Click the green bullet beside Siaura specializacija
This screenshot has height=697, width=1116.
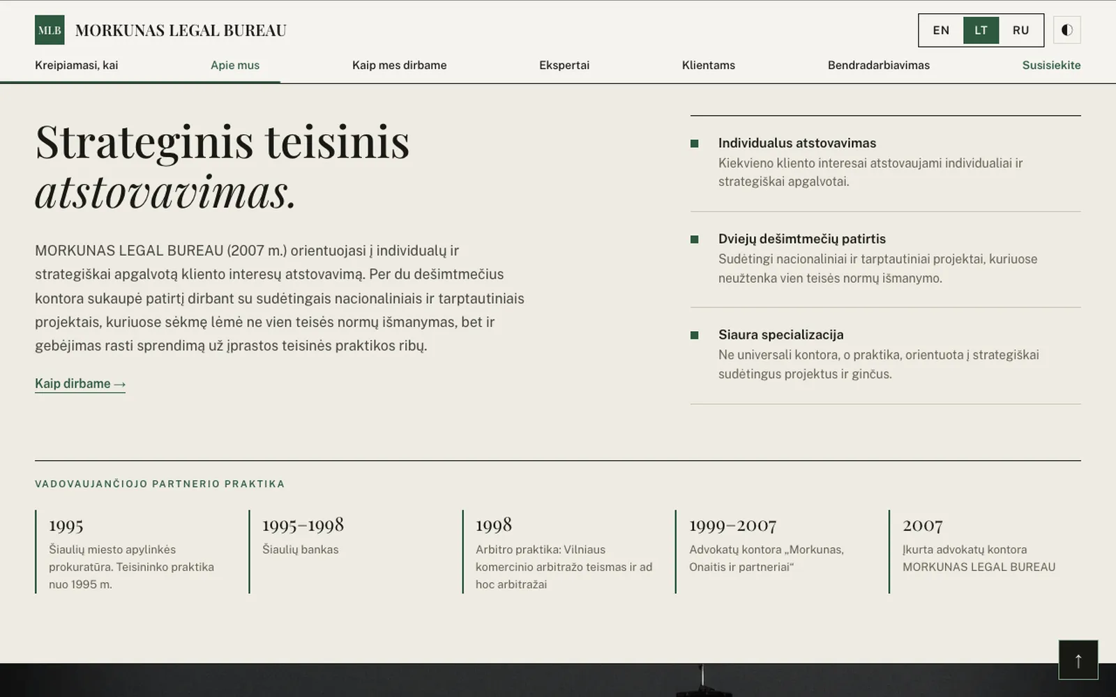pyautogui.click(x=695, y=335)
